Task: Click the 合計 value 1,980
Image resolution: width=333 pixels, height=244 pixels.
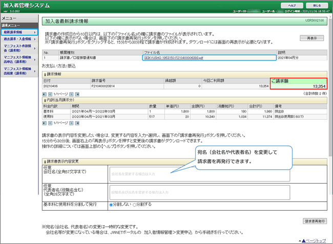Action: click(268, 112)
